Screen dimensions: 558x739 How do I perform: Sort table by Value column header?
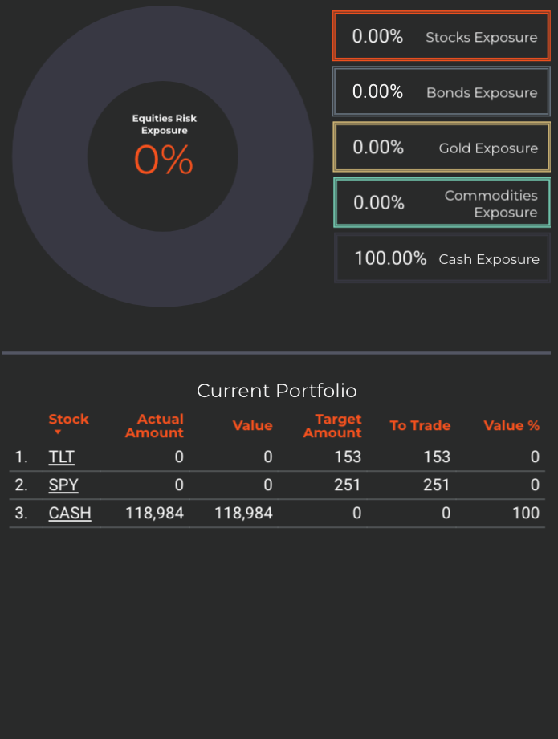[252, 425]
